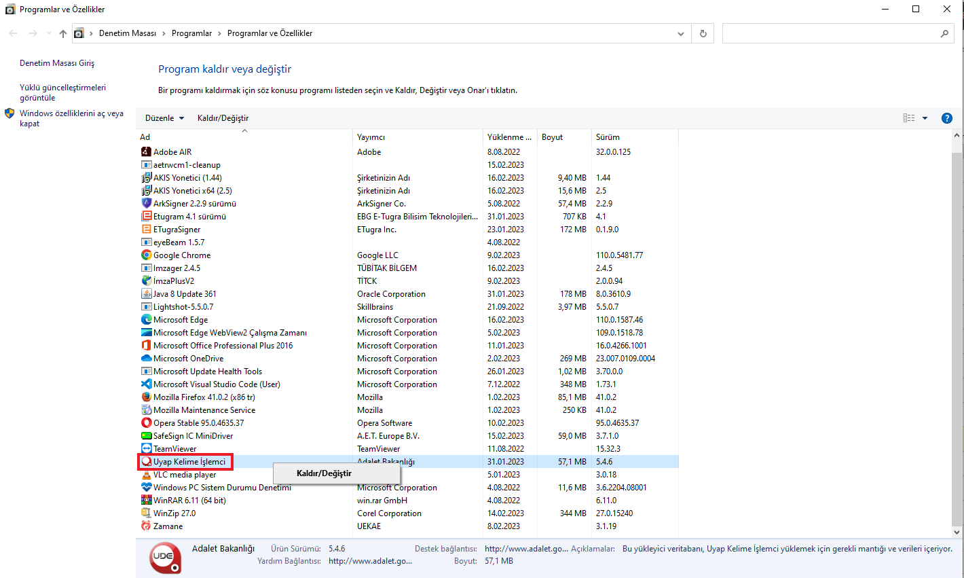964x578 pixels.
Task: Select the Uyap Kelime İşlemci row
Action: [x=407, y=462]
